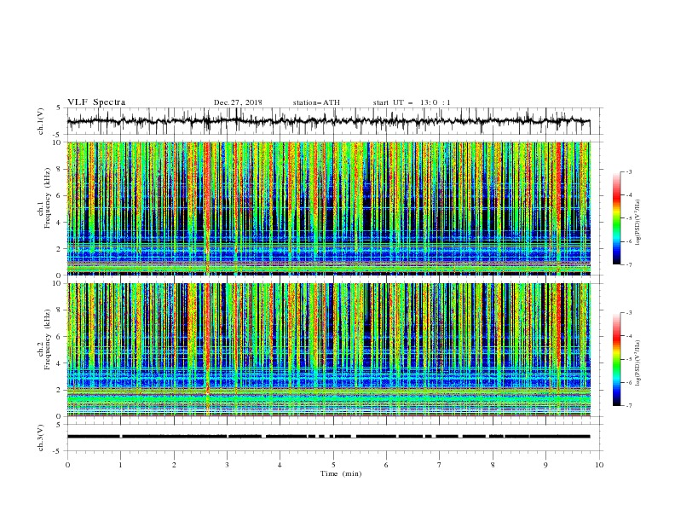Click the 0 minute tick on time axis

click(x=67, y=465)
